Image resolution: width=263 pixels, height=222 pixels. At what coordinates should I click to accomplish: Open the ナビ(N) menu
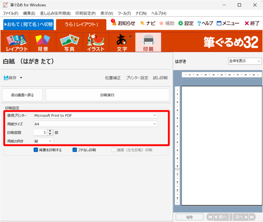(141, 13)
